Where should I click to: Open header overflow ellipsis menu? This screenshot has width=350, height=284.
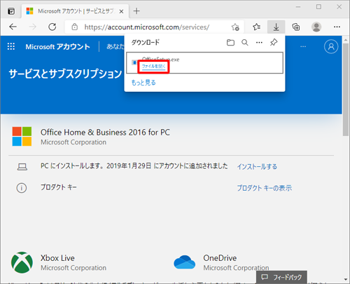[303, 46]
